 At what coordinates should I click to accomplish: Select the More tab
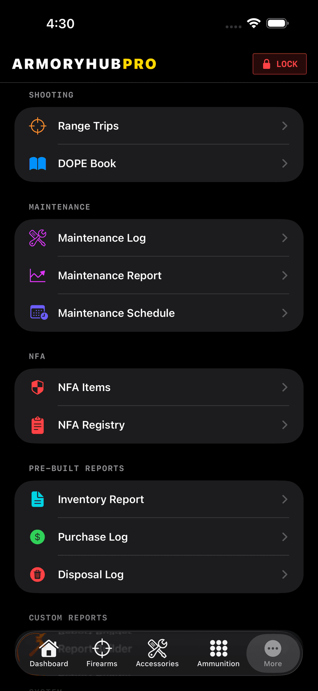(273, 653)
